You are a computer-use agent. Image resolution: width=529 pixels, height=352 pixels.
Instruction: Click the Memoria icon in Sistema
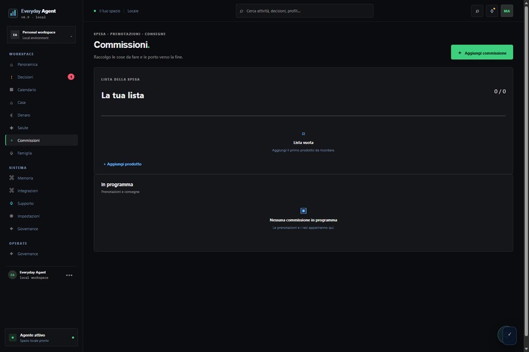(x=11, y=178)
